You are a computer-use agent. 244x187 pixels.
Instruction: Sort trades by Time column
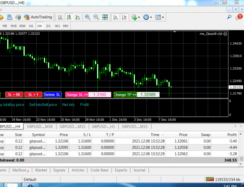tap(141, 135)
